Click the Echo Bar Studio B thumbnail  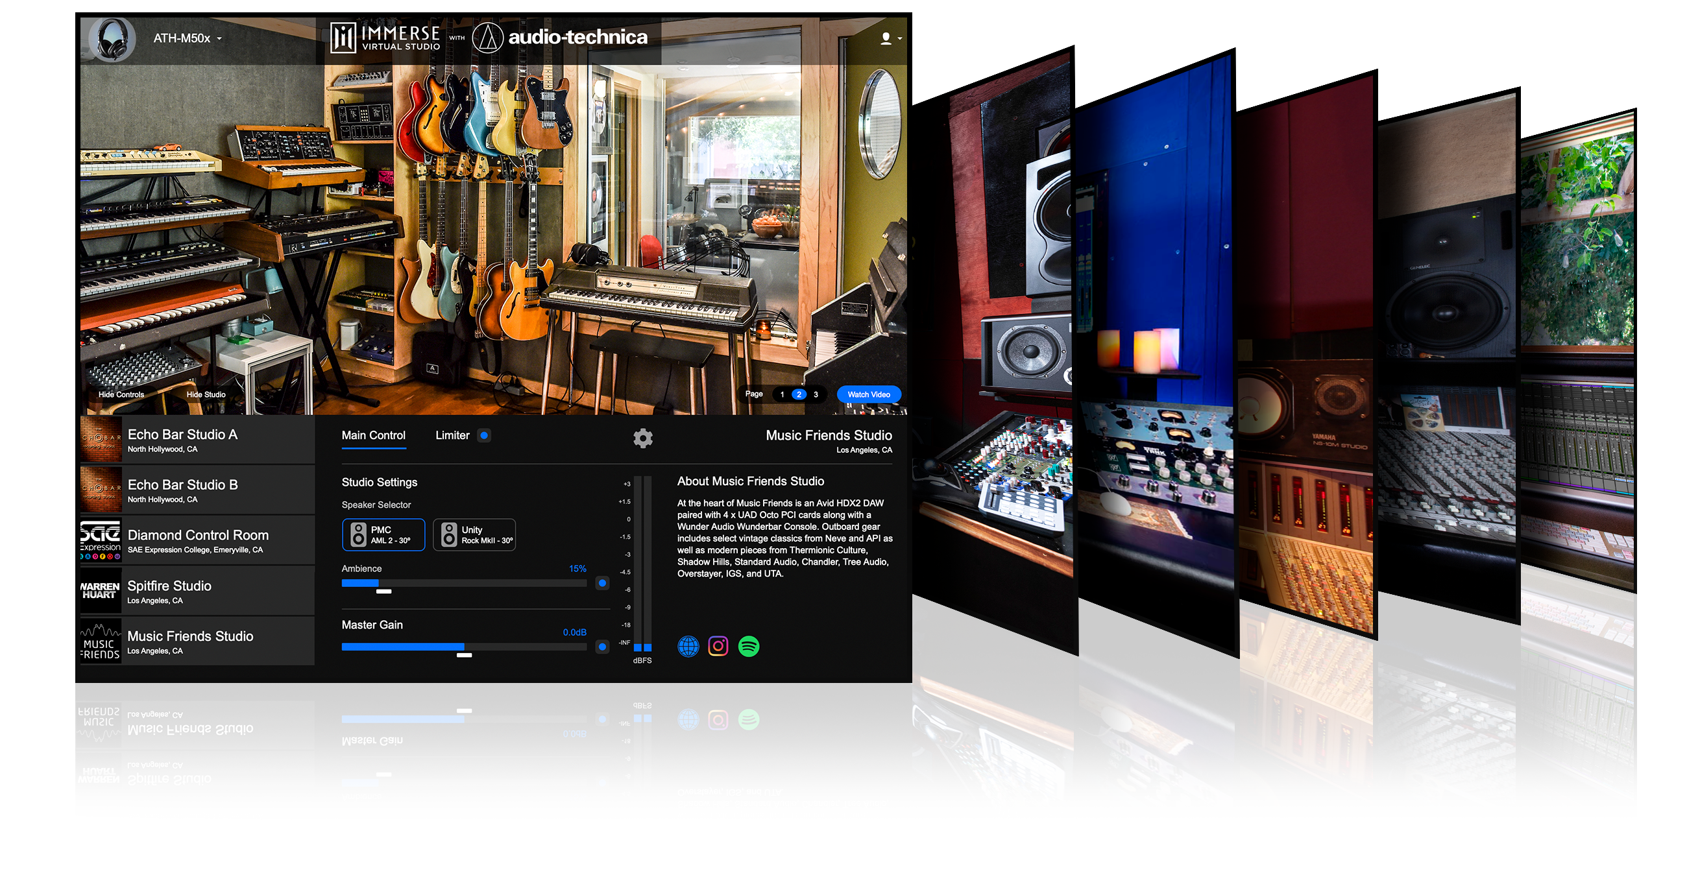click(x=101, y=490)
